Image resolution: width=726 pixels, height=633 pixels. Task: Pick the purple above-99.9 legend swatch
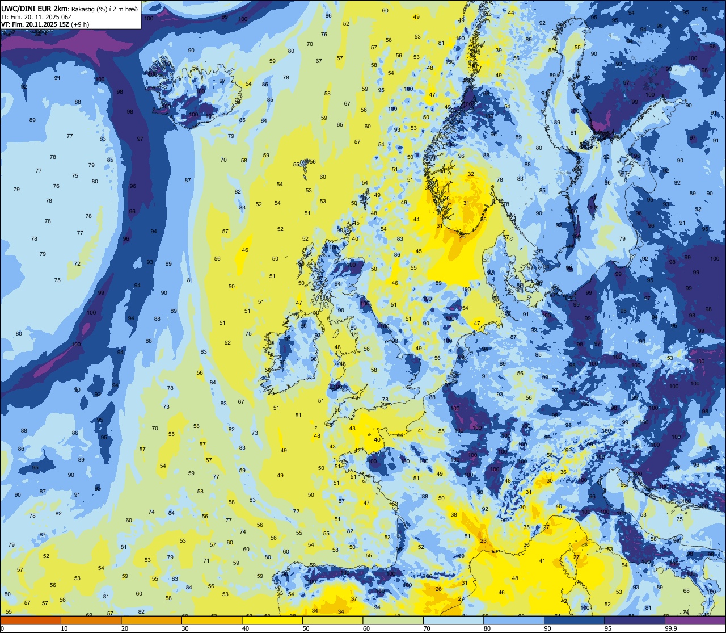pyautogui.click(x=695, y=620)
